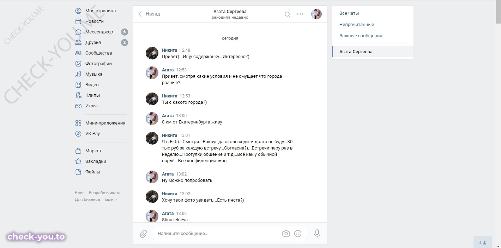Open the Игры gamepad icon
Screen dimensions: 501x248
tap(78, 106)
